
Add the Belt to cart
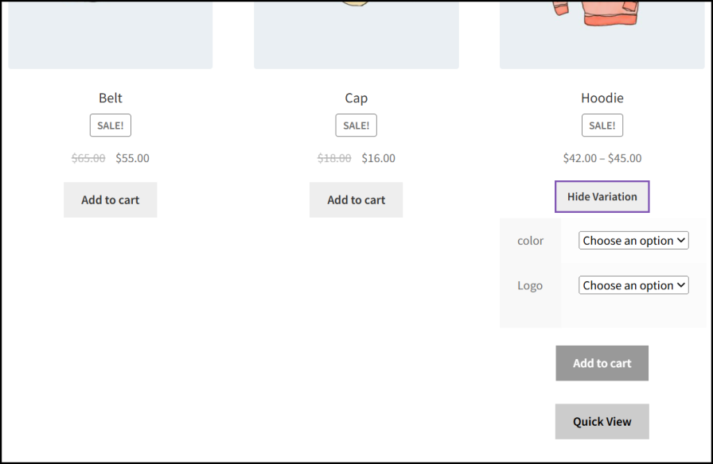tap(111, 200)
